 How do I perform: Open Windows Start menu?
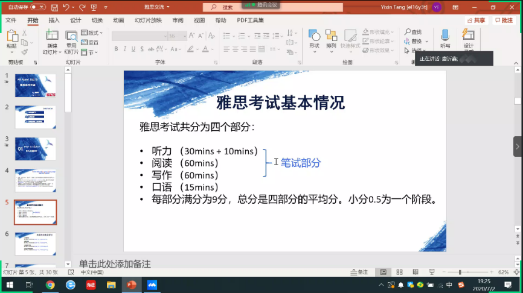[10, 285]
